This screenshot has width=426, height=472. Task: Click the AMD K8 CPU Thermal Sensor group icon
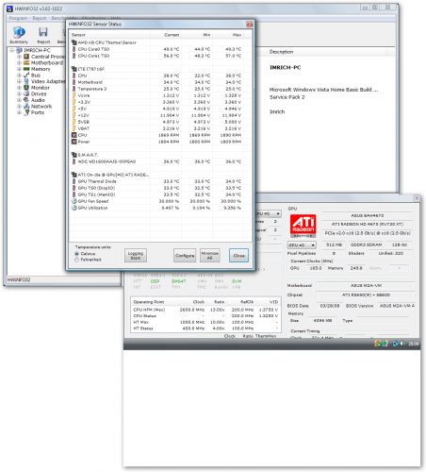(74, 42)
